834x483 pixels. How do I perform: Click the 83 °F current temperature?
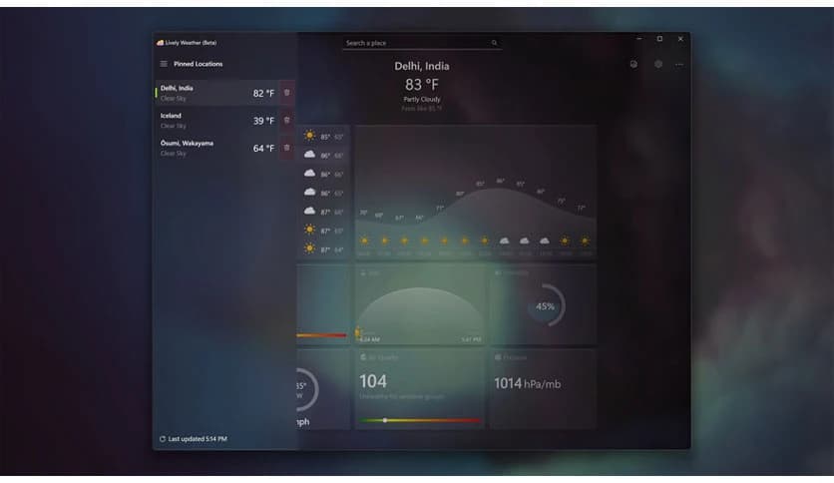pos(422,85)
